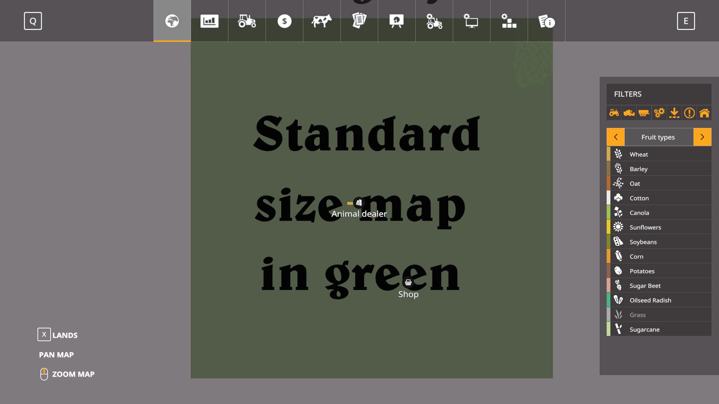
Task: Select the Canola row label
Action: [639, 213]
